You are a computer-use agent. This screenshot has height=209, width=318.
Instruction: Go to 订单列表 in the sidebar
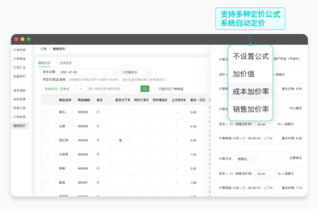click(19, 50)
